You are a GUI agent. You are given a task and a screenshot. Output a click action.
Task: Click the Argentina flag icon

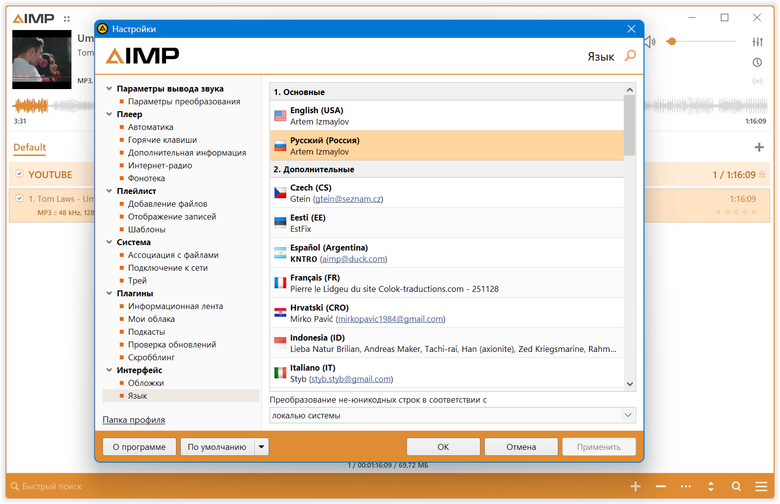point(280,253)
